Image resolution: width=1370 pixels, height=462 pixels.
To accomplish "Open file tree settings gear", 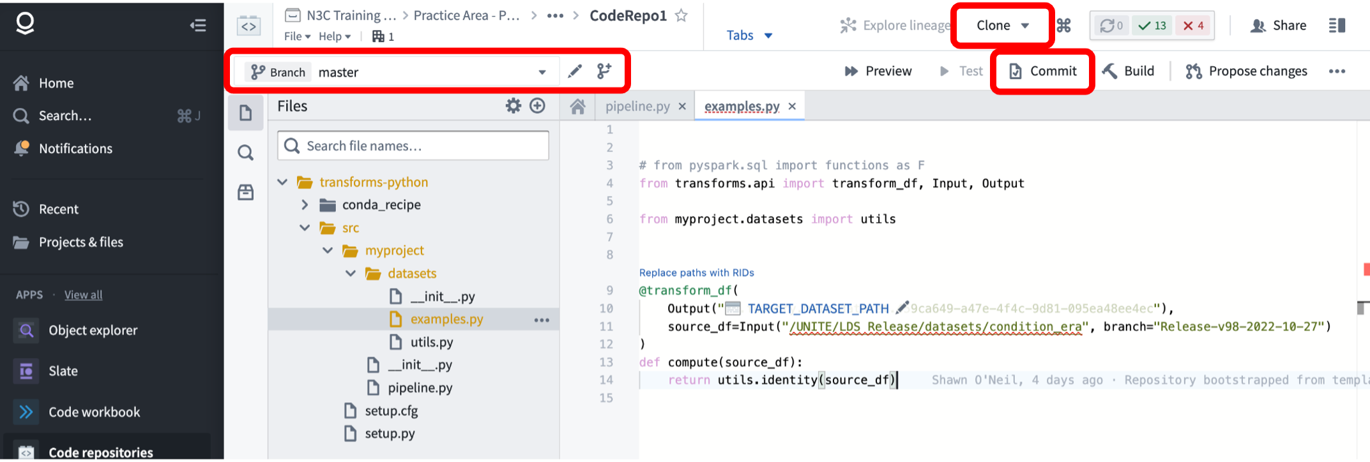I will coord(514,106).
